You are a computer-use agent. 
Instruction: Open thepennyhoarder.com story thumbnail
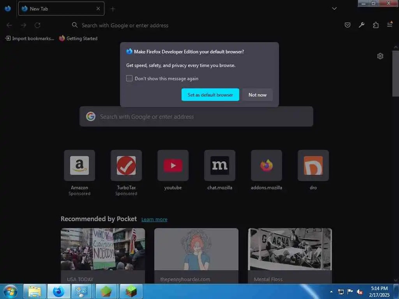[x=196, y=249]
